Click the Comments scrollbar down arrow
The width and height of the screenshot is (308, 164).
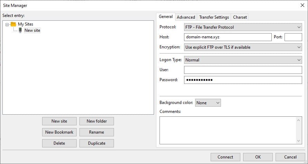(299, 141)
